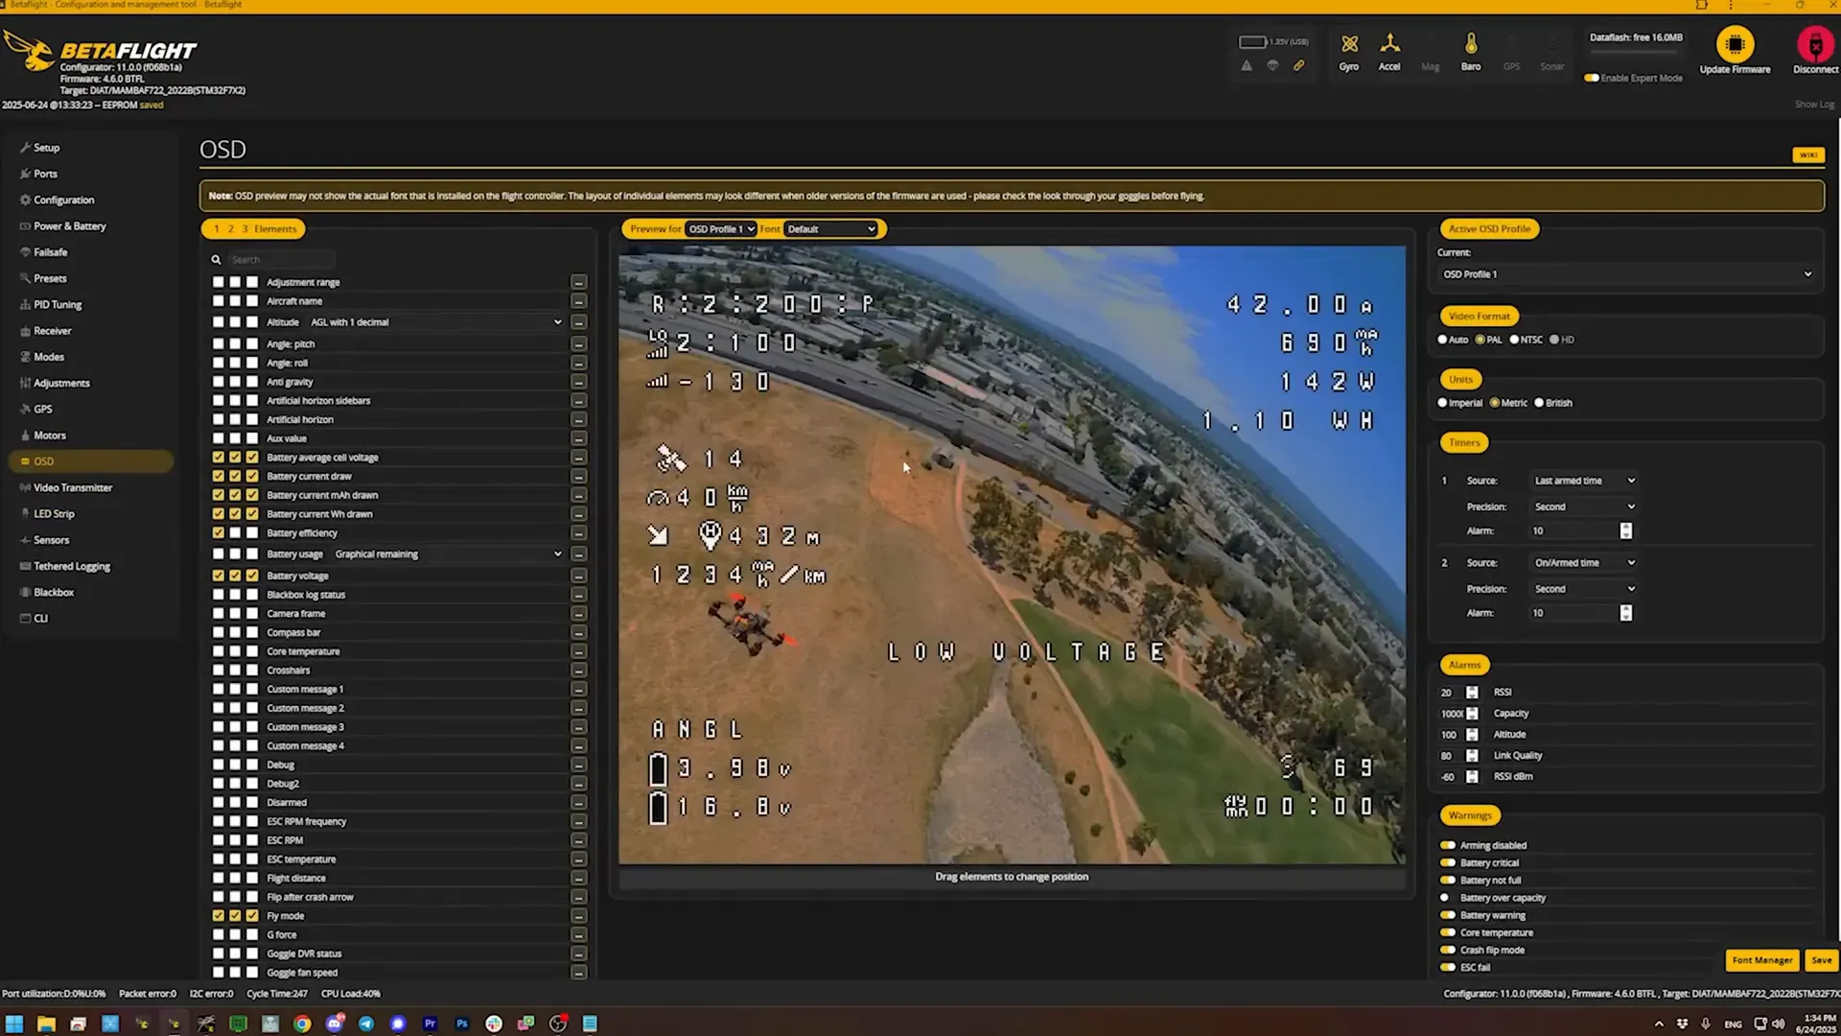Click the GPS icon in sidebar
1841x1036 pixels.
25,409
